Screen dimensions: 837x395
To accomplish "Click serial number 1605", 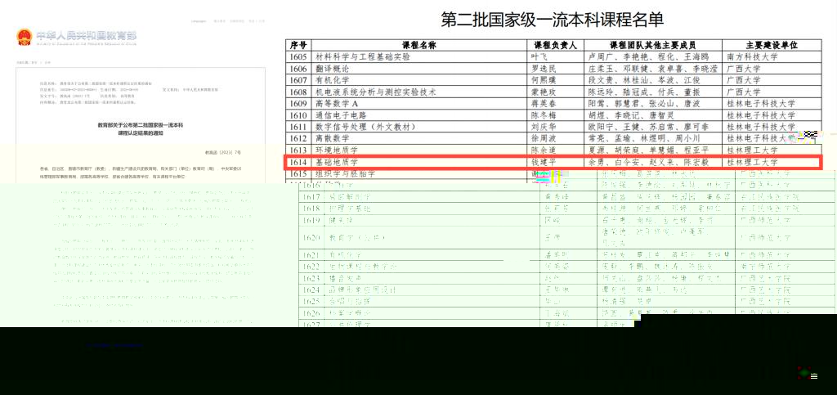I will [x=298, y=56].
